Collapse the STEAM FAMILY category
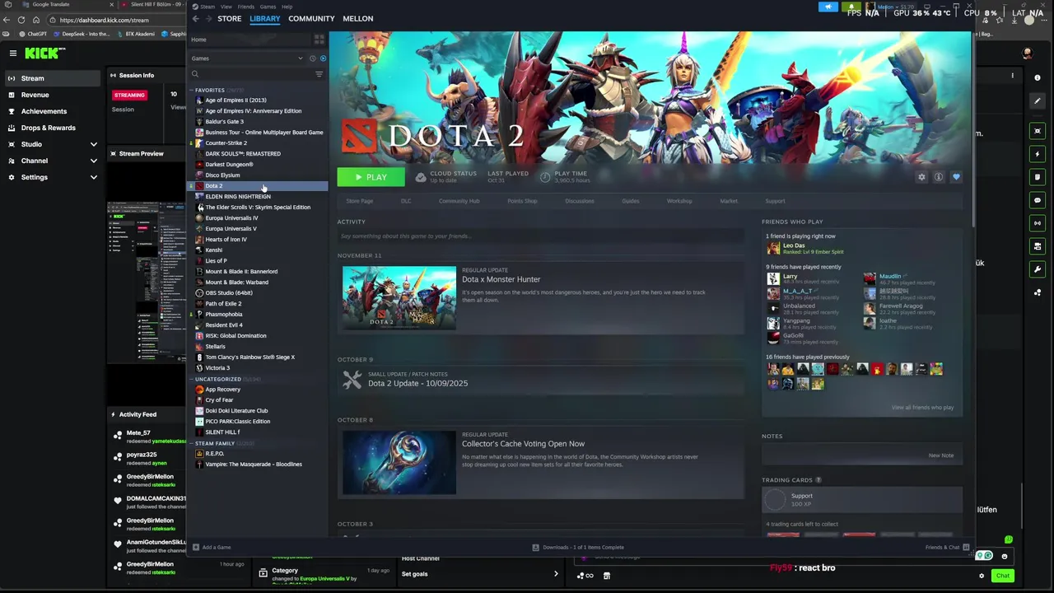This screenshot has height=593, width=1054. (x=192, y=443)
